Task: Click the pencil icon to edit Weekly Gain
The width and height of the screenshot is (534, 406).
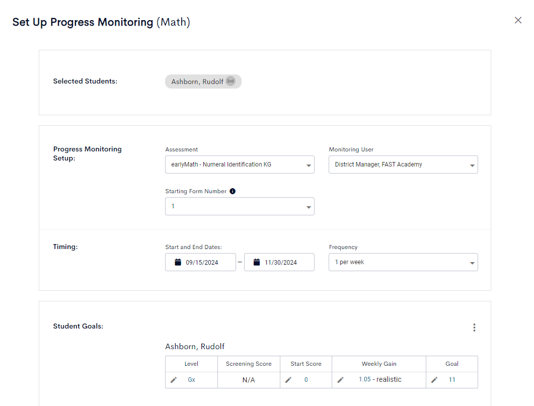Action: pos(341,380)
